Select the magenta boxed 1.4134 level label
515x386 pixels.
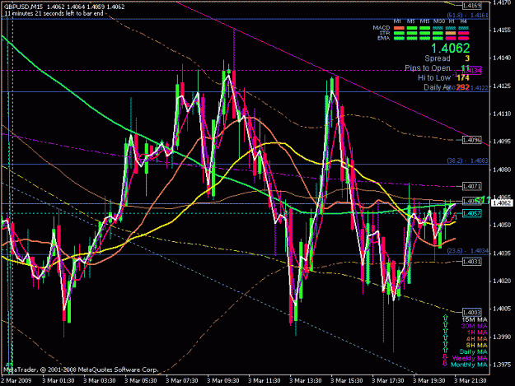472,70
